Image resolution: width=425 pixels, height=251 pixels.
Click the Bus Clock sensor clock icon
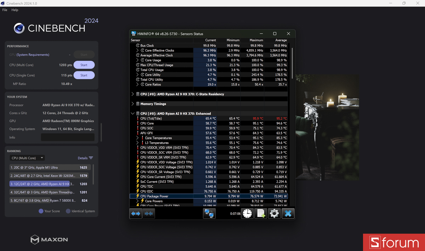pyautogui.click(x=138, y=46)
